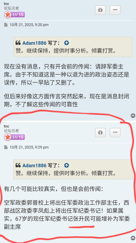This screenshot has height=243, width=136.
Task: Open the Adam1886 profile link in the 9:29 pm quote
Action: pyautogui.click(x=34, y=165)
